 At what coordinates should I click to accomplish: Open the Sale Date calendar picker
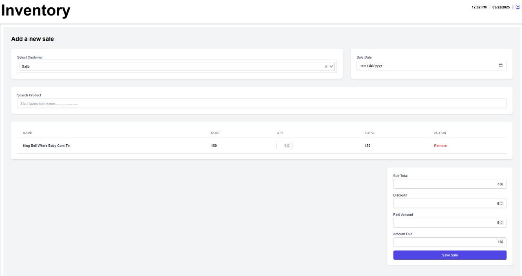[x=500, y=66]
